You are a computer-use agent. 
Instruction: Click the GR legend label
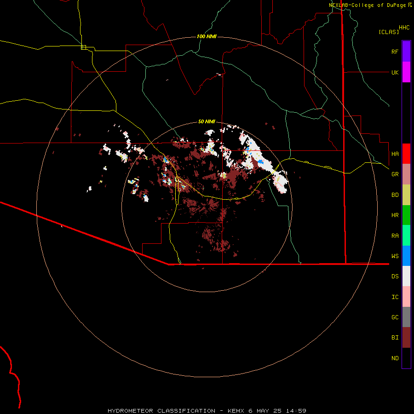(395, 174)
